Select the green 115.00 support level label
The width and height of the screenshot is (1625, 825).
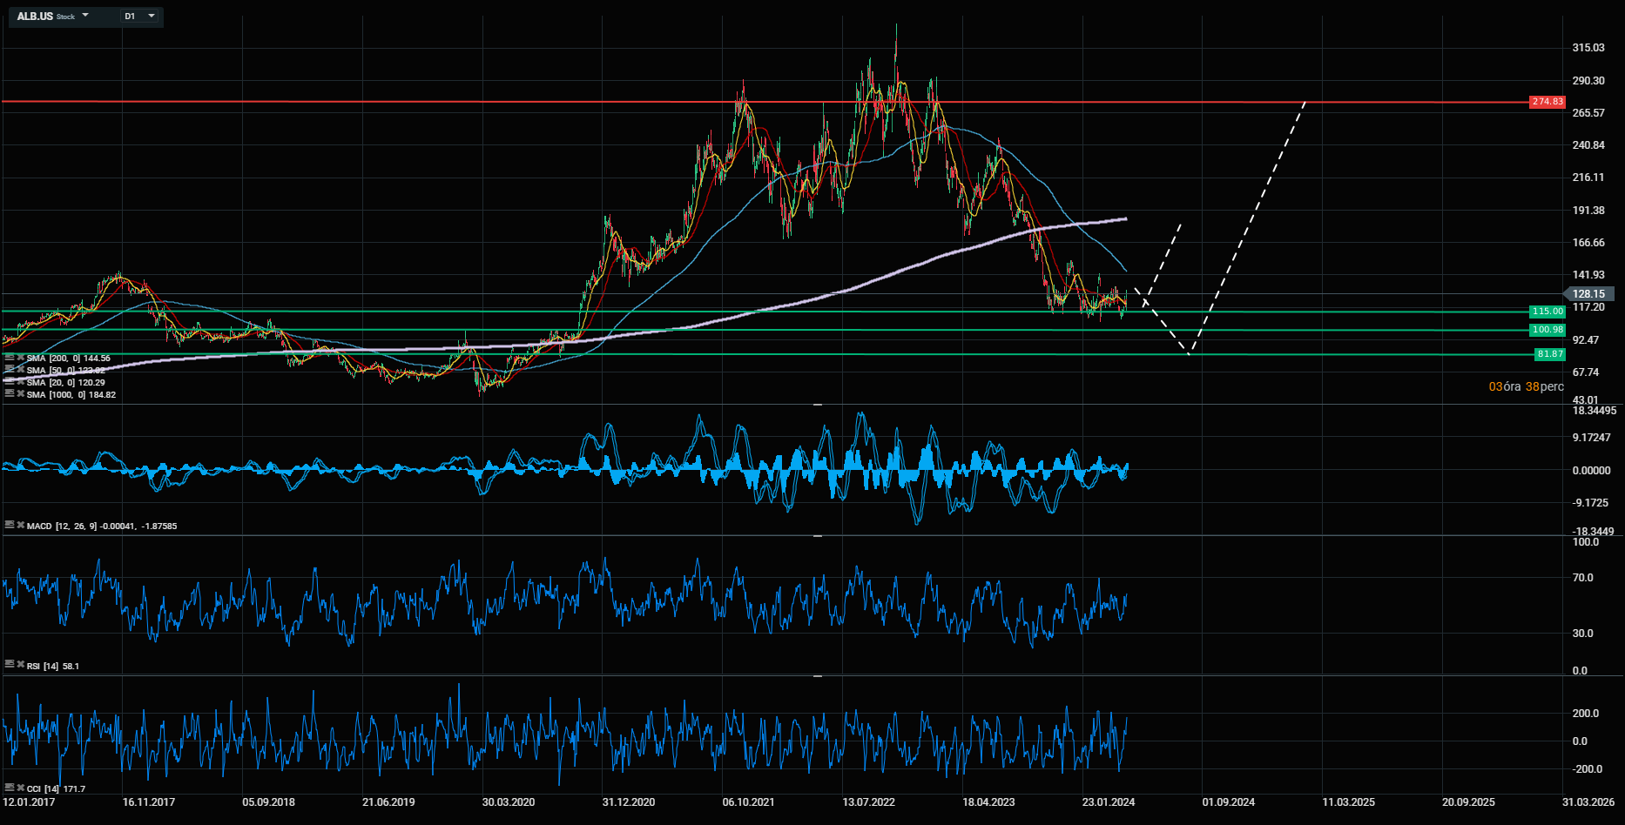[1547, 312]
